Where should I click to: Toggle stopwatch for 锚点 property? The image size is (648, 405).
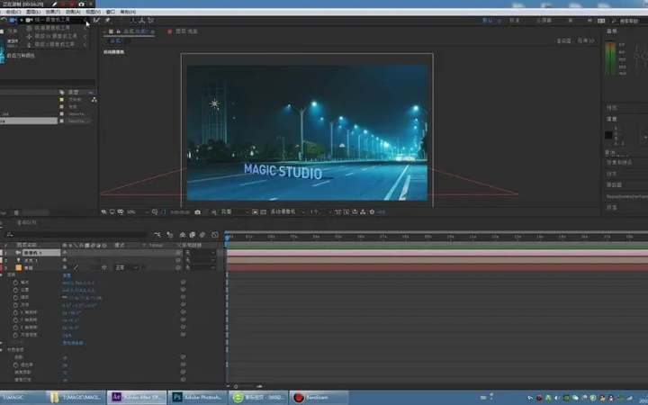(x=15, y=283)
